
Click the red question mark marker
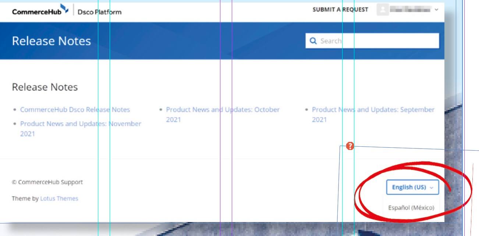pyautogui.click(x=350, y=146)
